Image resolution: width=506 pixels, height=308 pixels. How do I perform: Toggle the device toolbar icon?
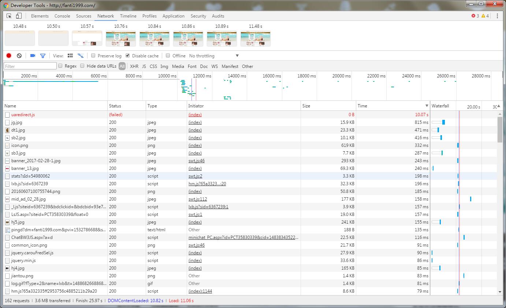tap(19, 16)
